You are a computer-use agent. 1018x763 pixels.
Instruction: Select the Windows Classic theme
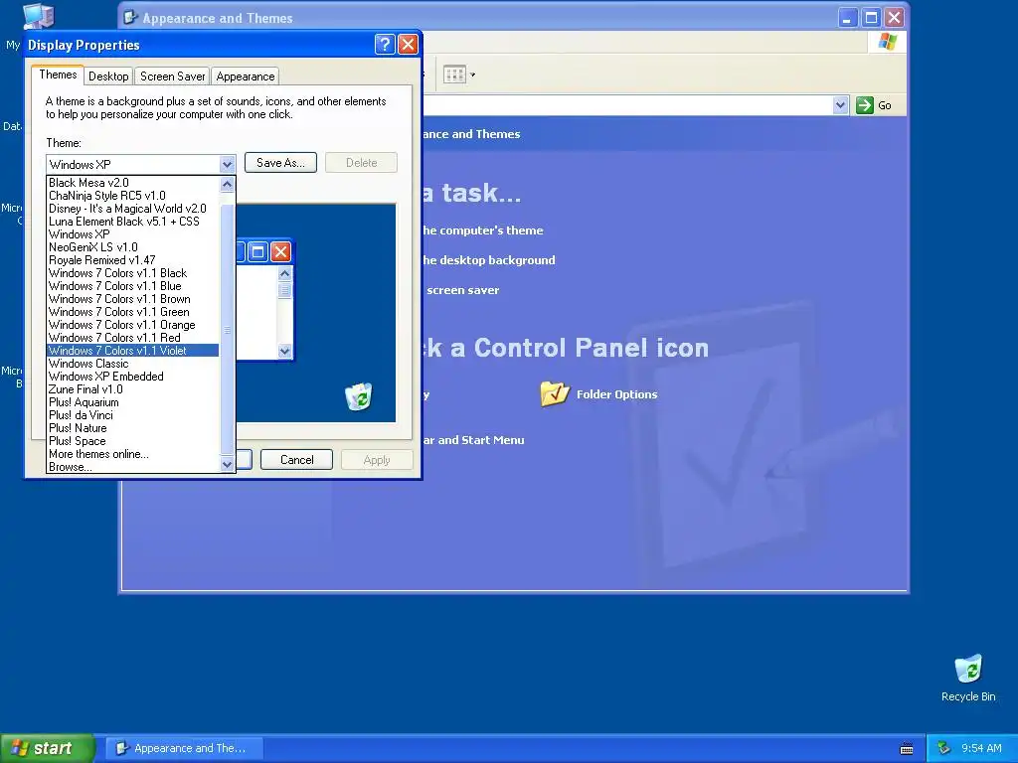point(133,364)
